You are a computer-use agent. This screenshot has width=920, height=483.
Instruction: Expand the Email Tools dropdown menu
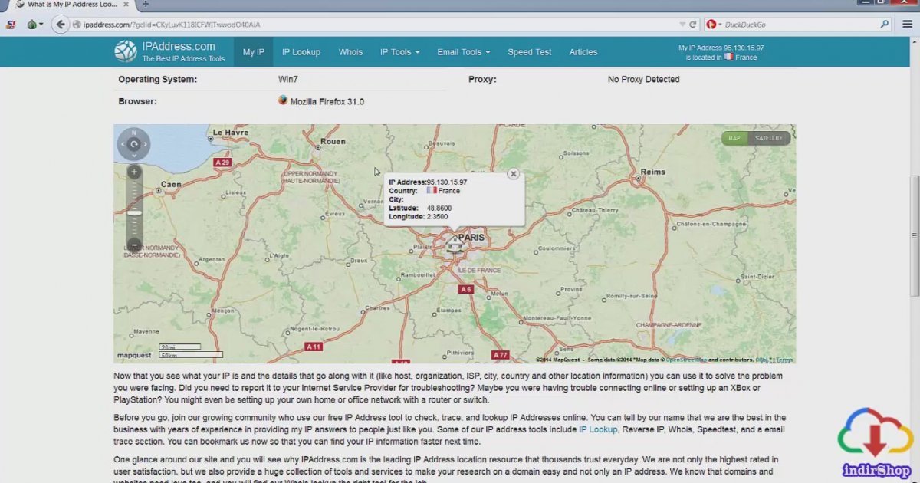click(x=465, y=52)
